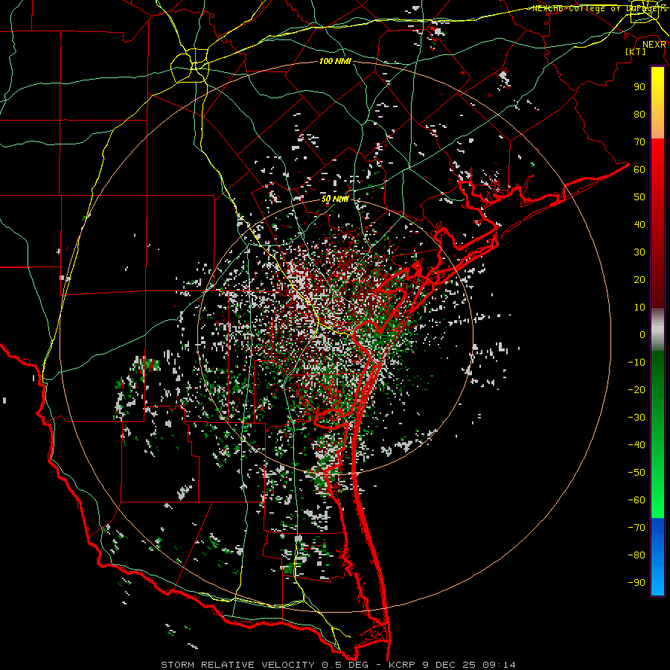670x670 pixels.
Task: Pick the blue segment of the color bar
Action: 657,557
